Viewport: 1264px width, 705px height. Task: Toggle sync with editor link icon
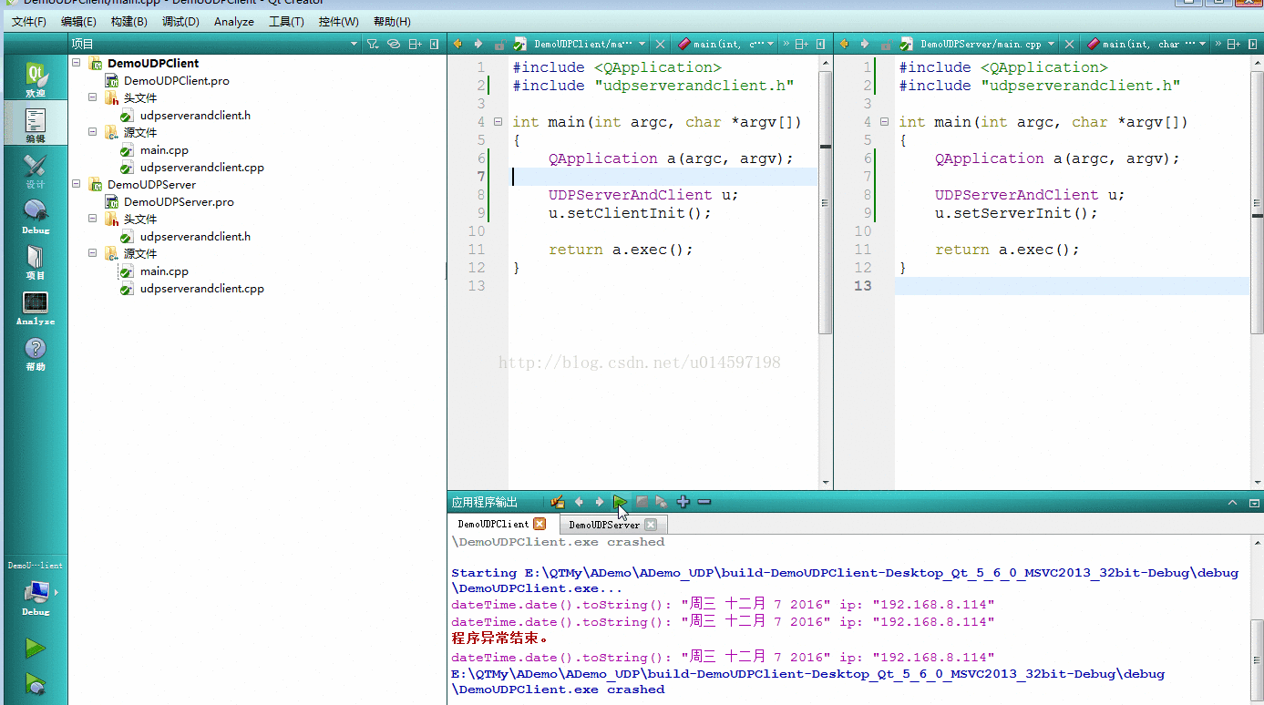point(394,44)
